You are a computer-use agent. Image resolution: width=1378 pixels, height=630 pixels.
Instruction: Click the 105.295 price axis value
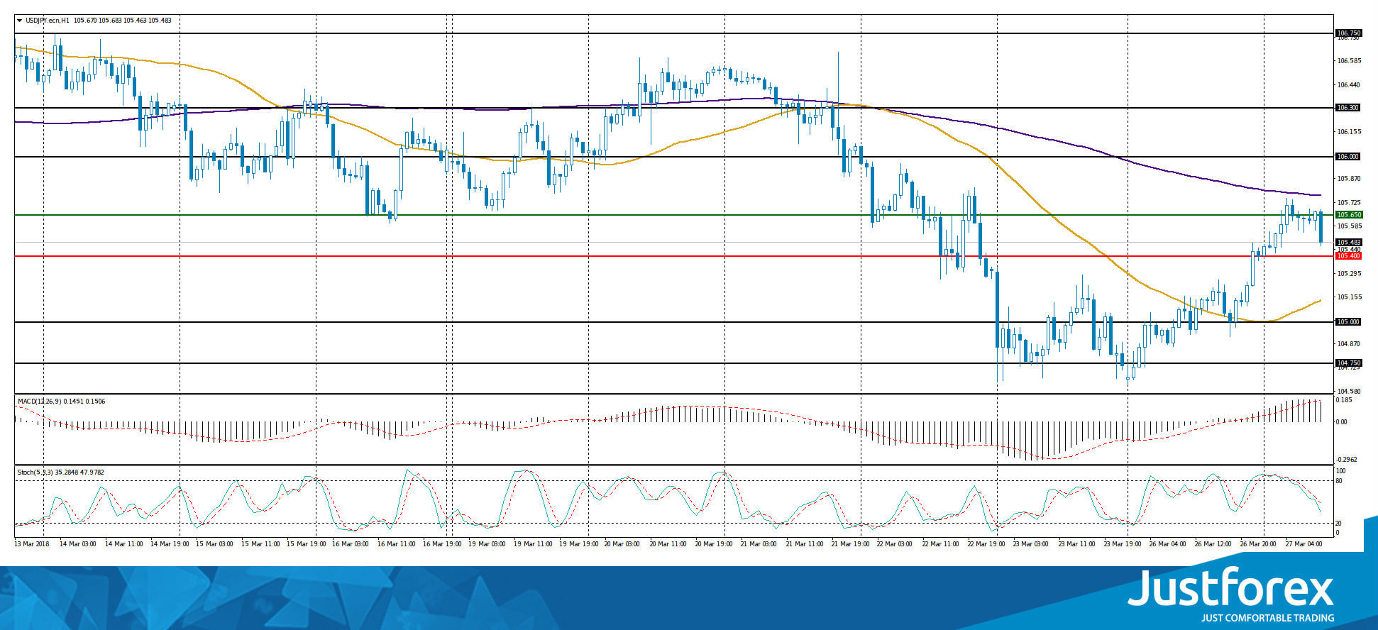pyautogui.click(x=1348, y=273)
